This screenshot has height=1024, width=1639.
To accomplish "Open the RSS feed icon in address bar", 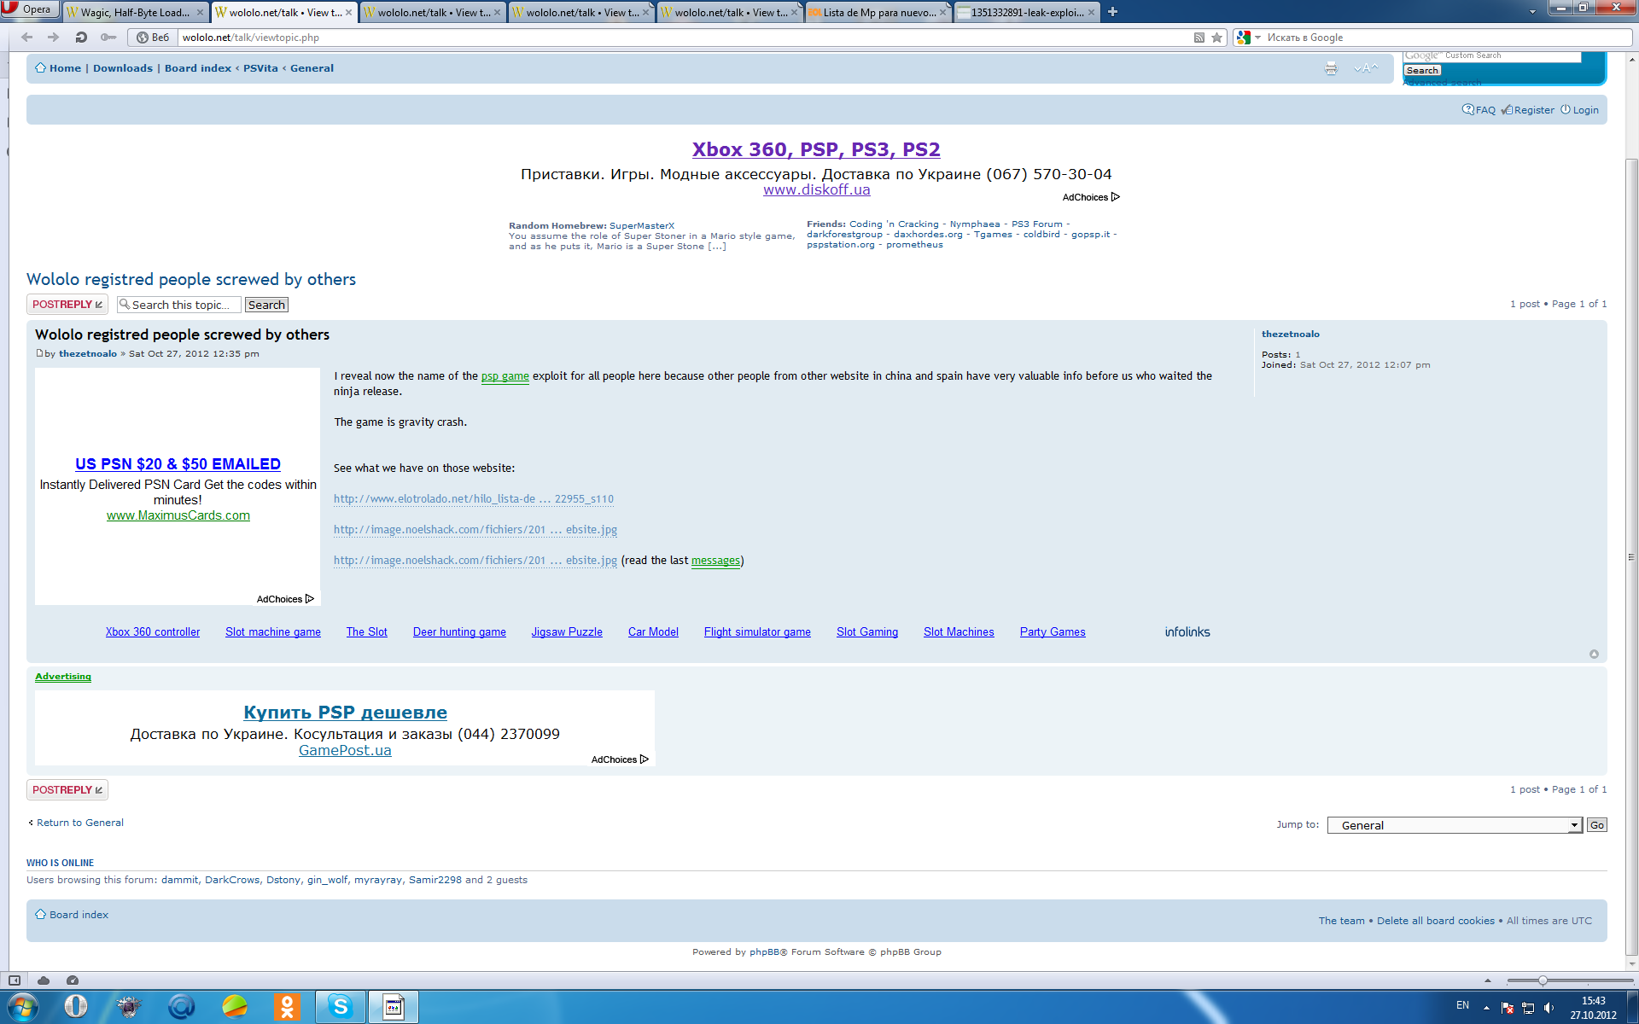I will coord(1199,38).
